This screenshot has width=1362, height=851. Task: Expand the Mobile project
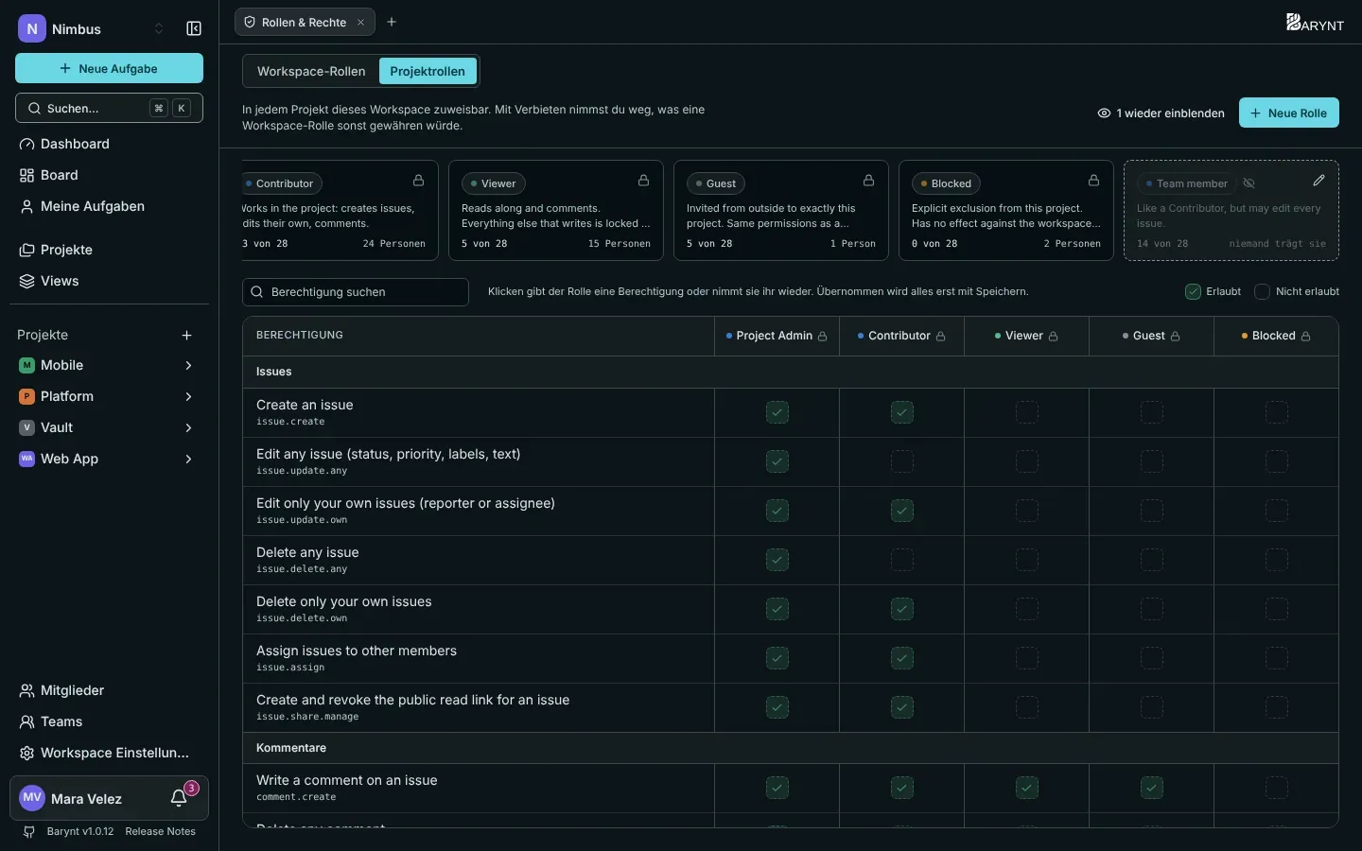[x=188, y=366]
